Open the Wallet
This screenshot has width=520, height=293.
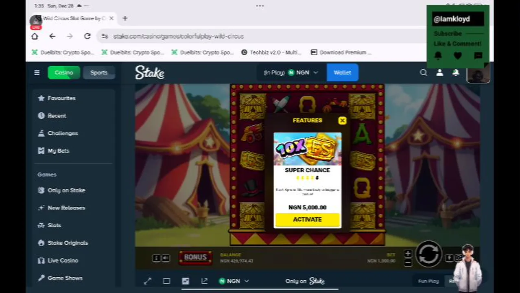click(x=342, y=72)
